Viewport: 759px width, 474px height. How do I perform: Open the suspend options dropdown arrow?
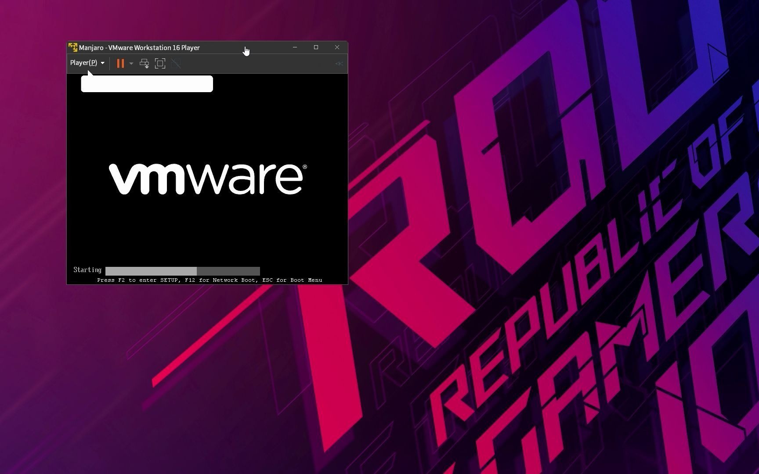coord(131,63)
